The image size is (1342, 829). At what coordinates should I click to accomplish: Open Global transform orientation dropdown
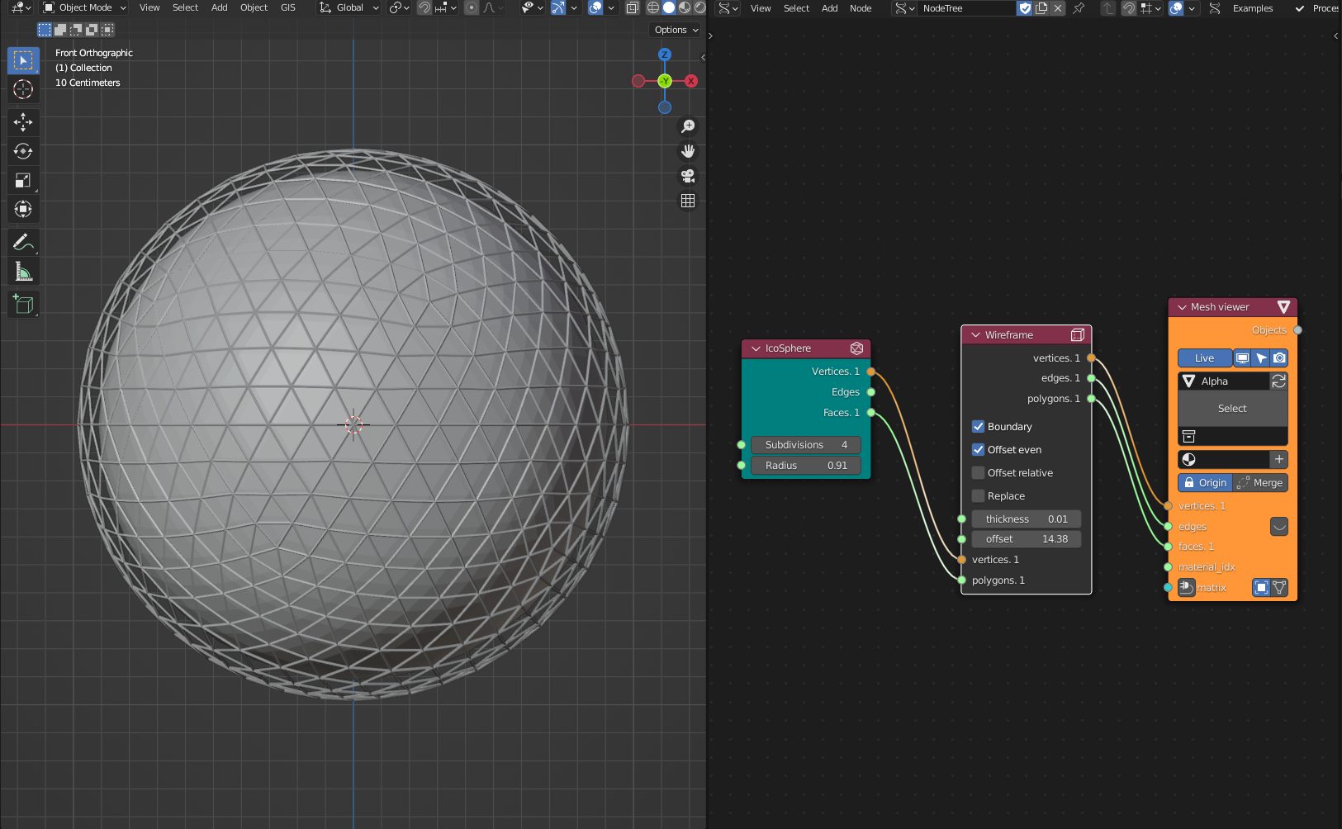[349, 8]
